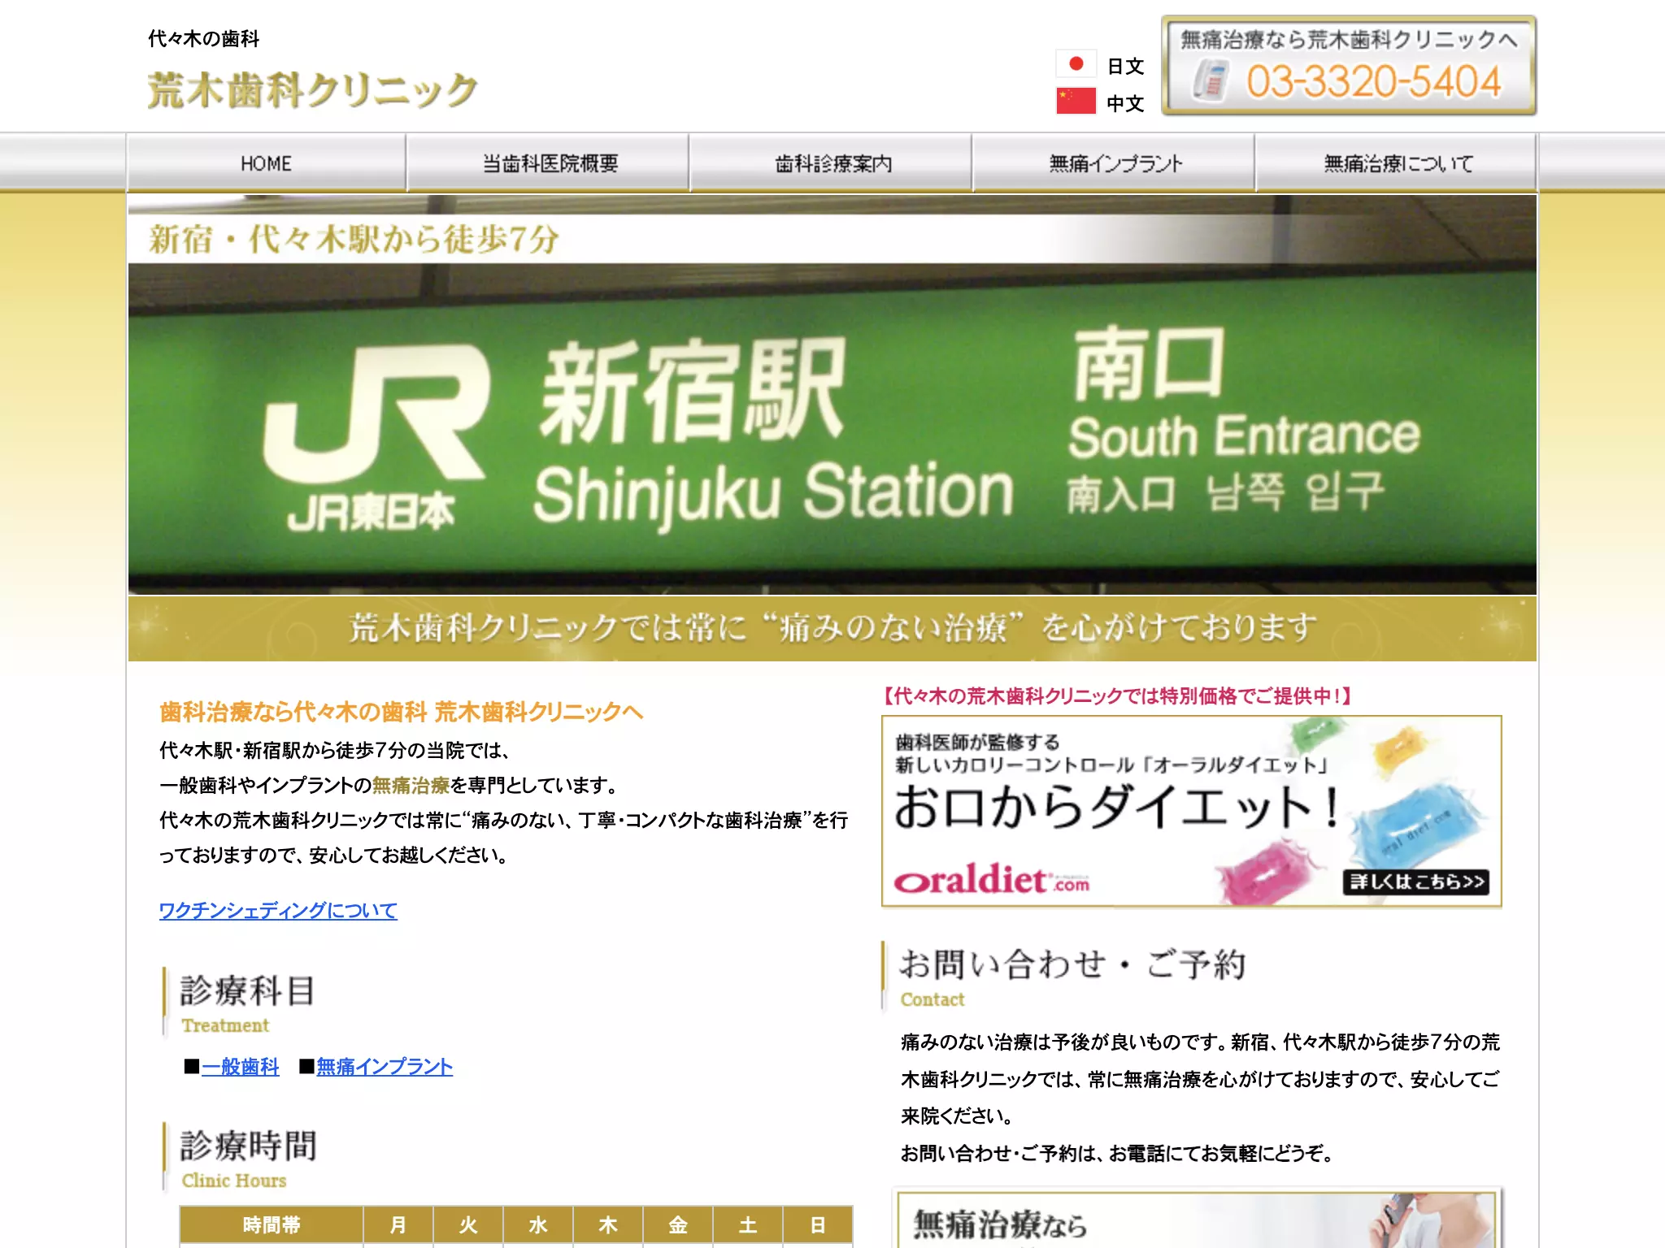Click 代々木の歯科 tagline text
This screenshot has height=1248, width=1665.
(x=204, y=38)
